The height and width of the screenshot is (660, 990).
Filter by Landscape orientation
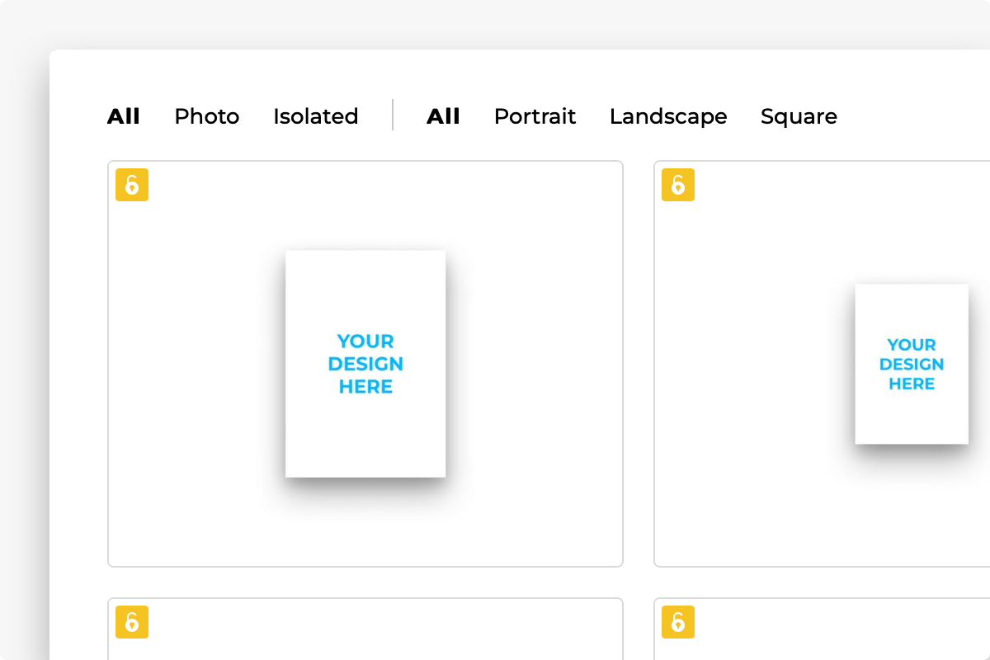(668, 116)
